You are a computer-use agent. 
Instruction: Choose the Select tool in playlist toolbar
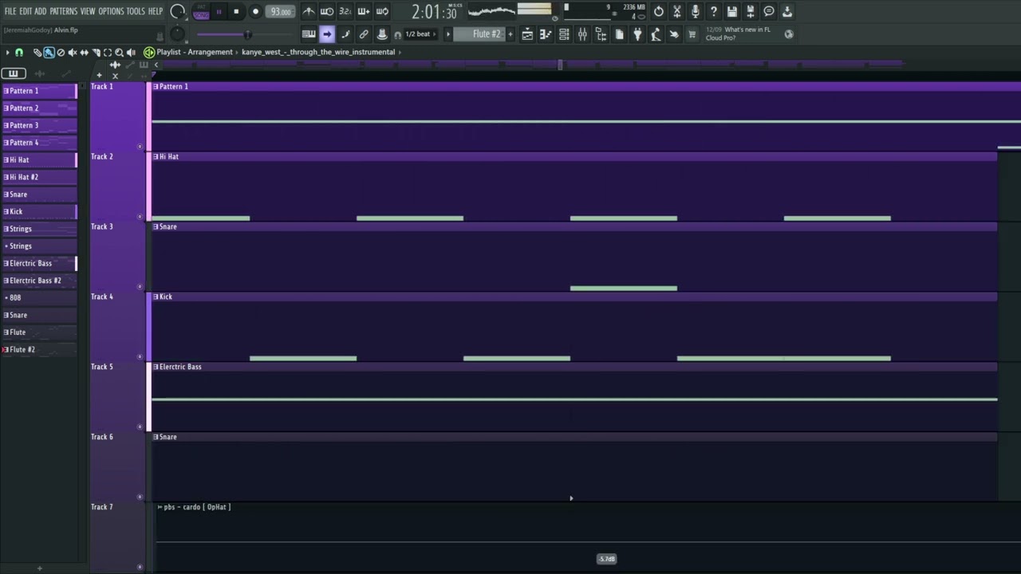pos(108,53)
